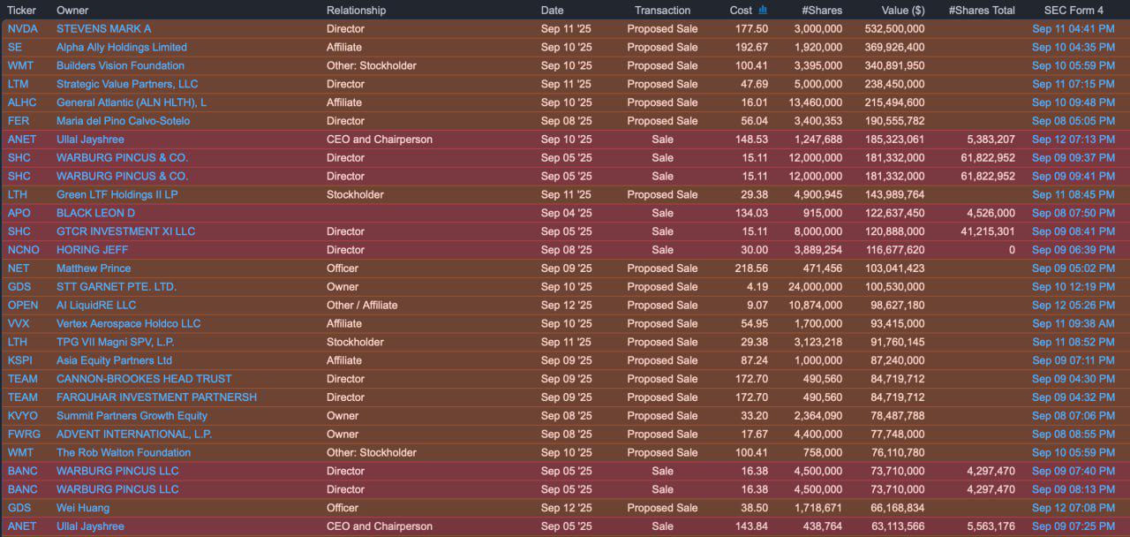Sort by the Date column header
Viewport: 1130px width, 537px height.
click(x=552, y=11)
